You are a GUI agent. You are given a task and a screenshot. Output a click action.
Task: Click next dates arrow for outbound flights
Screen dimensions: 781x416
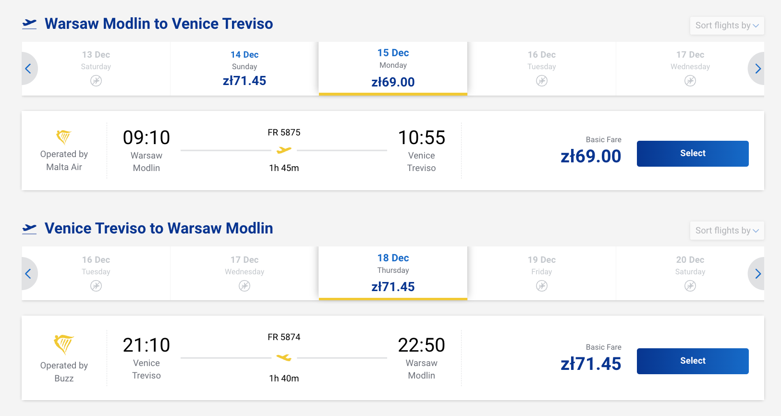757,69
